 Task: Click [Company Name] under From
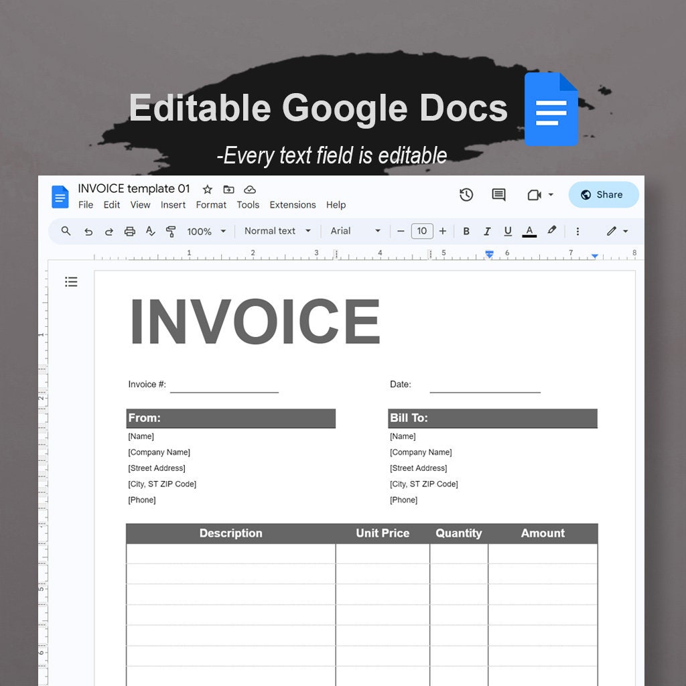pos(159,452)
